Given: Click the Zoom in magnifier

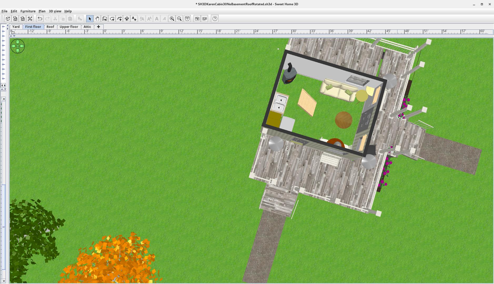Looking at the screenshot, I should (172, 19).
